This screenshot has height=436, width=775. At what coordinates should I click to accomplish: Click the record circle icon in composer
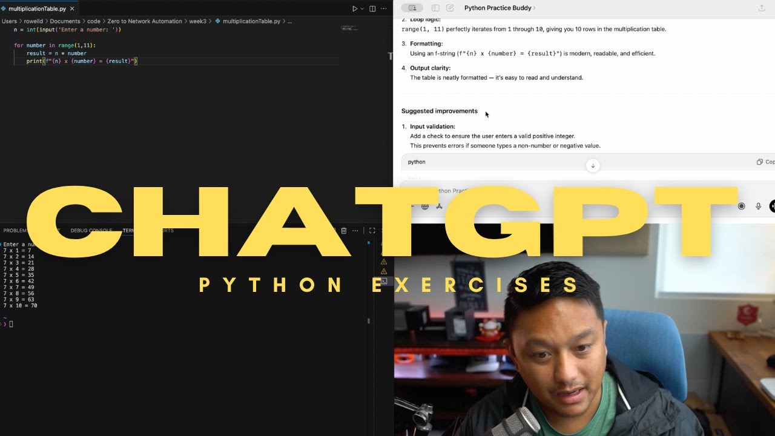741,206
